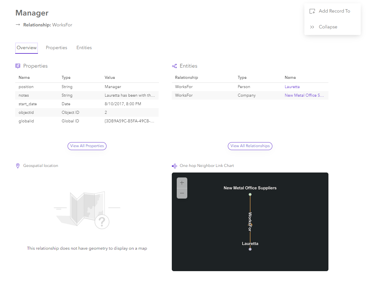Select the Add Record To menu entry
The height and width of the screenshot is (284, 368).
click(x=334, y=11)
